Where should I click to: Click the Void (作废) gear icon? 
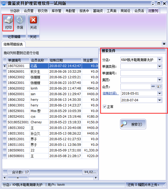click(x=20, y=20)
